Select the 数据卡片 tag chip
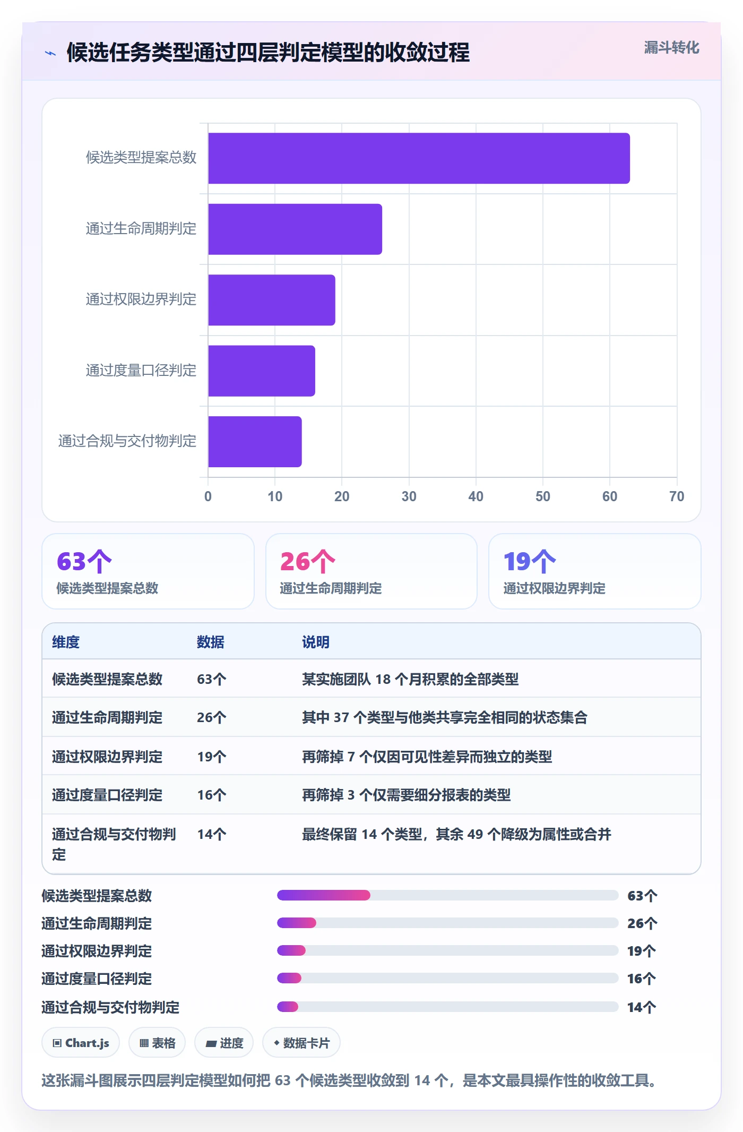The image size is (743, 1132). [301, 1043]
